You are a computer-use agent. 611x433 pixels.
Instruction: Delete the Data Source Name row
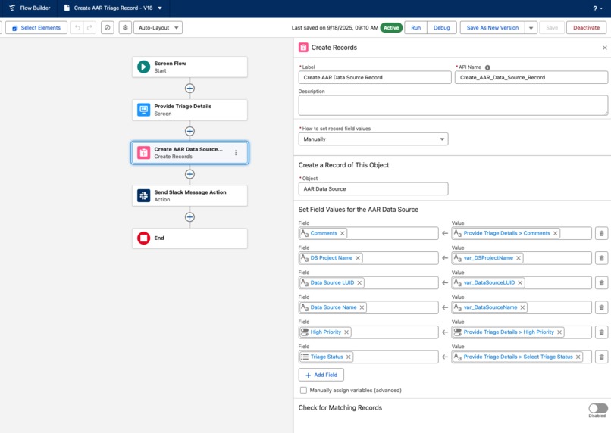[x=601, y=307]
